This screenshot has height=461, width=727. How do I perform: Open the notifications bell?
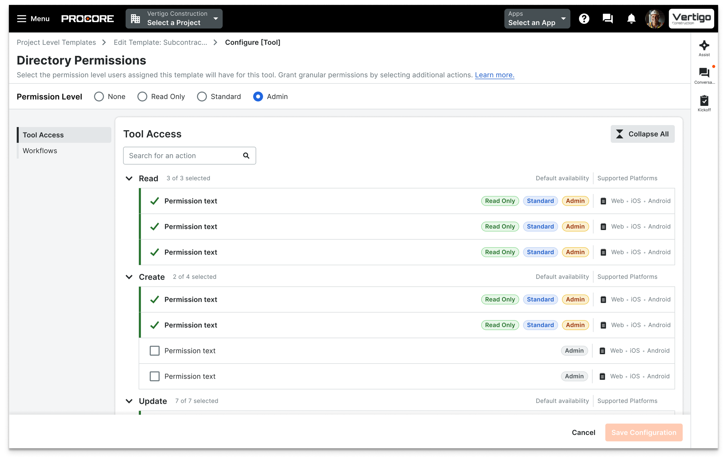point(631,19)
